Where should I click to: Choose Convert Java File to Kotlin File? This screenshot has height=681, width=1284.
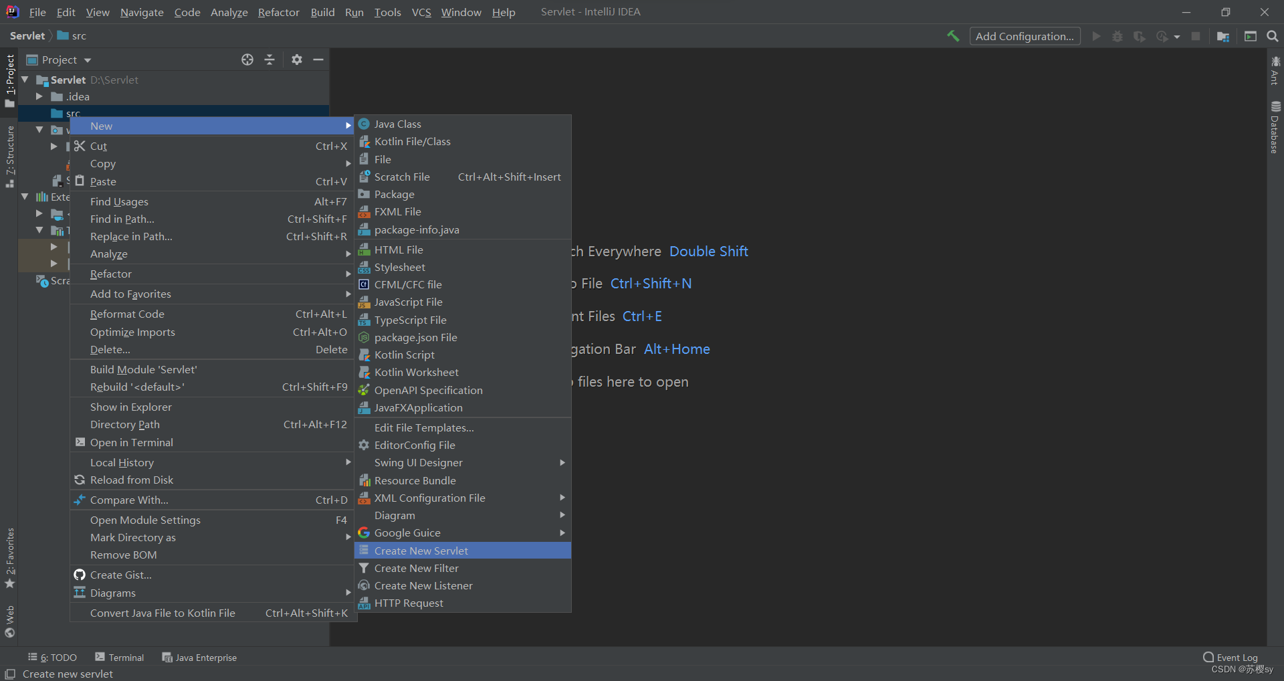tap(211, 613)
